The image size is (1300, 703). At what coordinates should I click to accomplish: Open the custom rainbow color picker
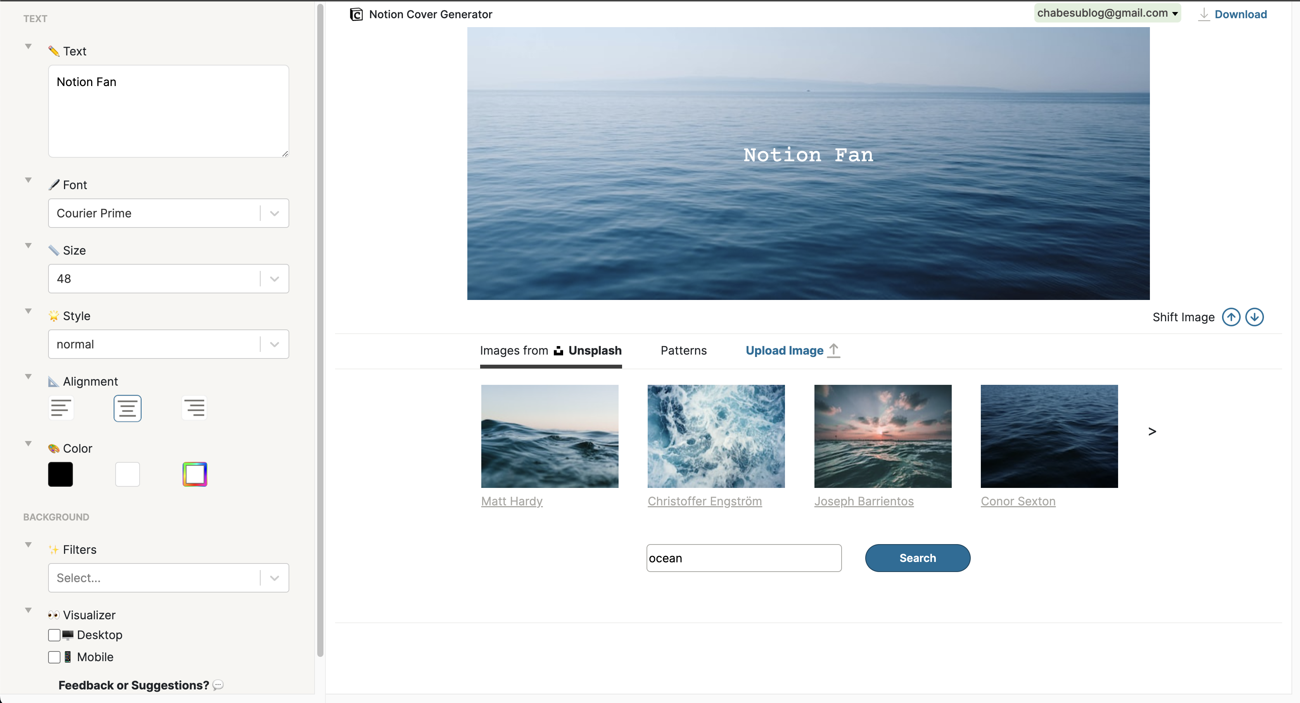[x=195, y=475]
